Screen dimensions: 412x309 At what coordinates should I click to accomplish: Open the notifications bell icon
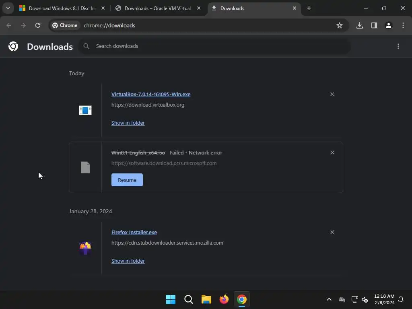pos(401,299)
